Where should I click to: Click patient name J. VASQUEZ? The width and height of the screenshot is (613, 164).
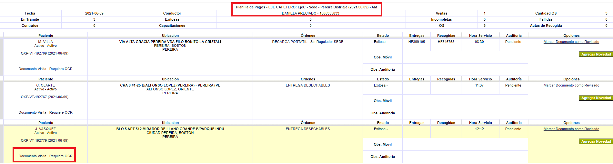click(x=45, y=129)
